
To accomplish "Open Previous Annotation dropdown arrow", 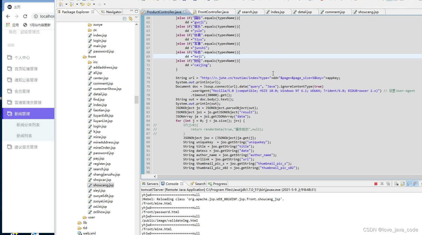I will click(77, 4).
